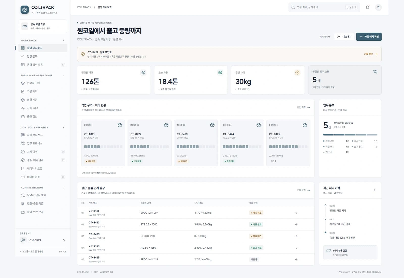Follow the 기록 확인 link in banner
The height and width of the screenshot is (278, 404).
[371, 54]
